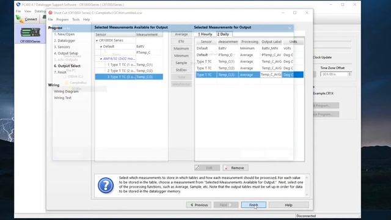
Task: Open the File menu in PC400 window
Action: click(18, 11)
